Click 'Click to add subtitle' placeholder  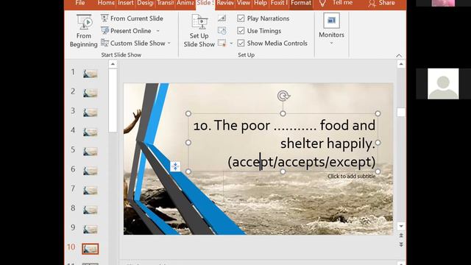tap(351, 177)
